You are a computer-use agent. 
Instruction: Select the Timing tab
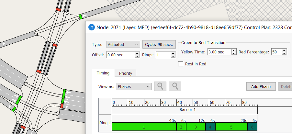pos(103,73)
